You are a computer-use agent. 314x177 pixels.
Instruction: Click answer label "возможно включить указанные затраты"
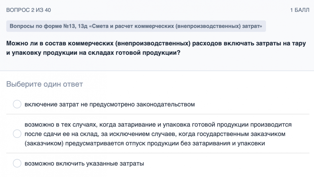[x=84, y=164]
